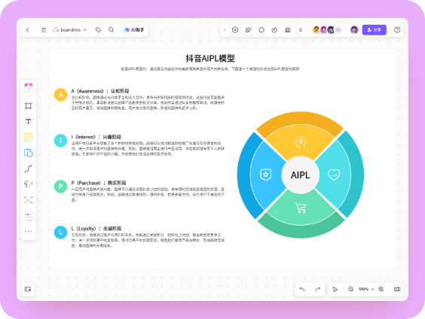Start presentation with the play icon

235,30
